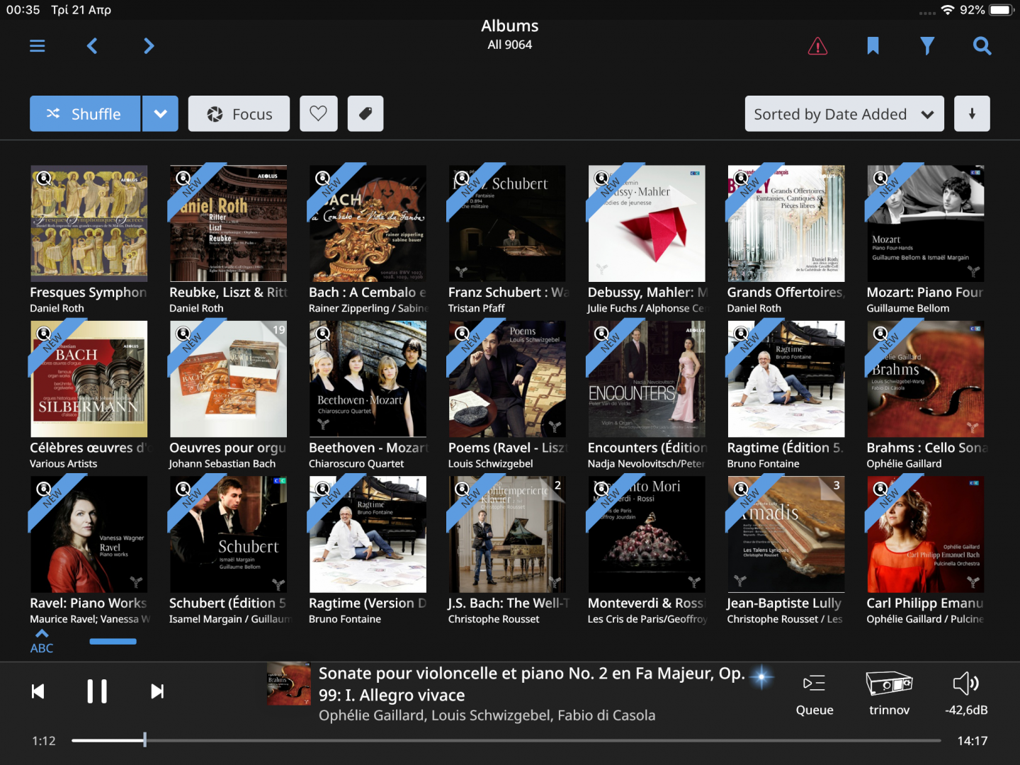Select the trinnov audio zone
The height and width of the screenshot is (765, 1020).
point(889,694)
